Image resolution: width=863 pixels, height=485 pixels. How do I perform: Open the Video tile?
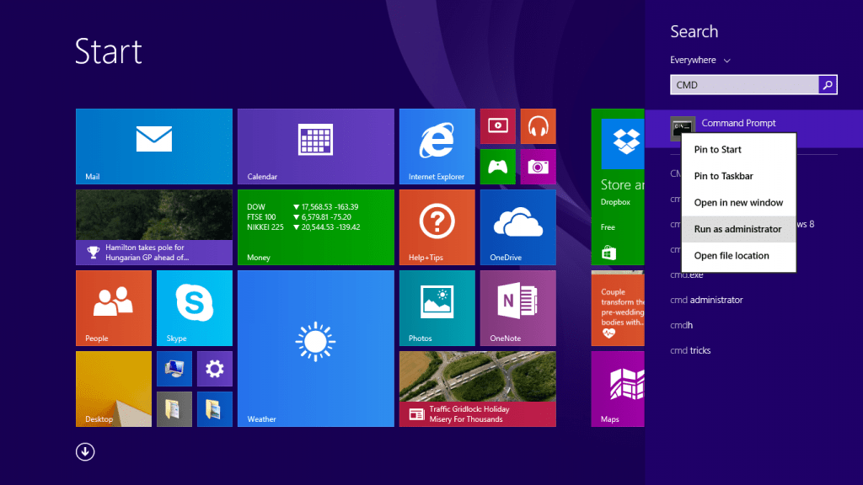tap(497, 126)
